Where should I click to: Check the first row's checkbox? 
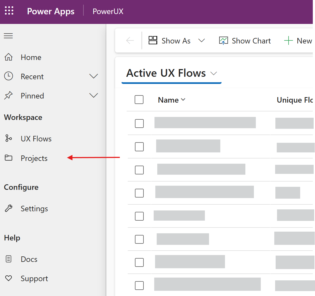point(139,124)
